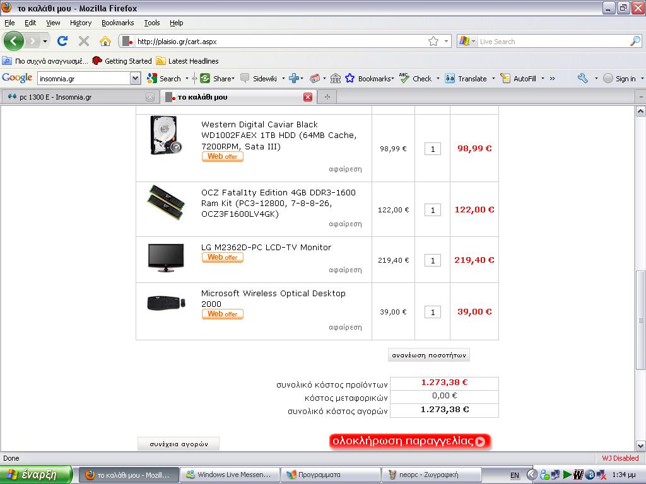Click the Translate toolbar button

(466, 79)
